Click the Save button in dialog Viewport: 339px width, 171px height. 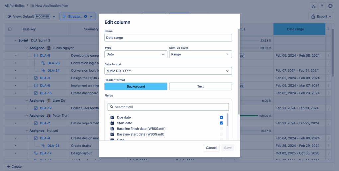coord(228,148)
